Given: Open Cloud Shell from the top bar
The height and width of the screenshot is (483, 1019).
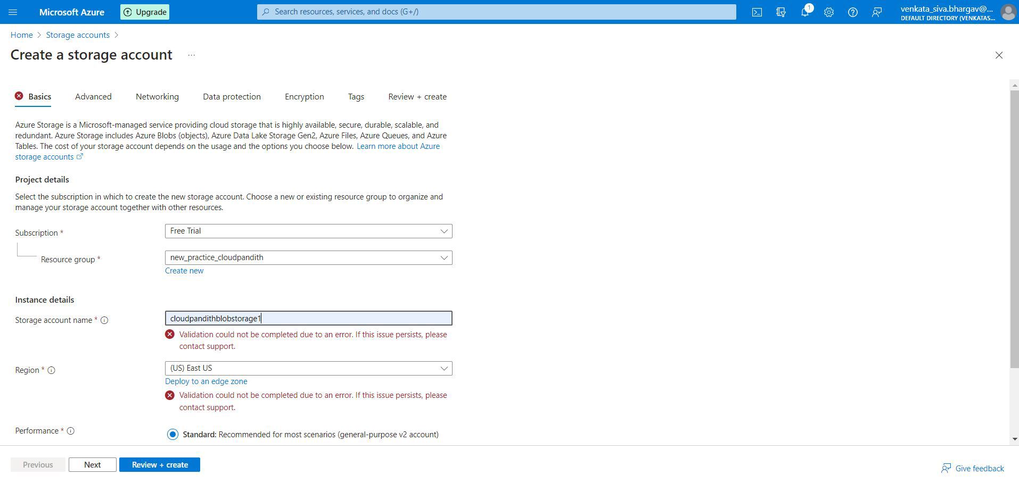Looking at the screenshot, I should tap(757, 12).
